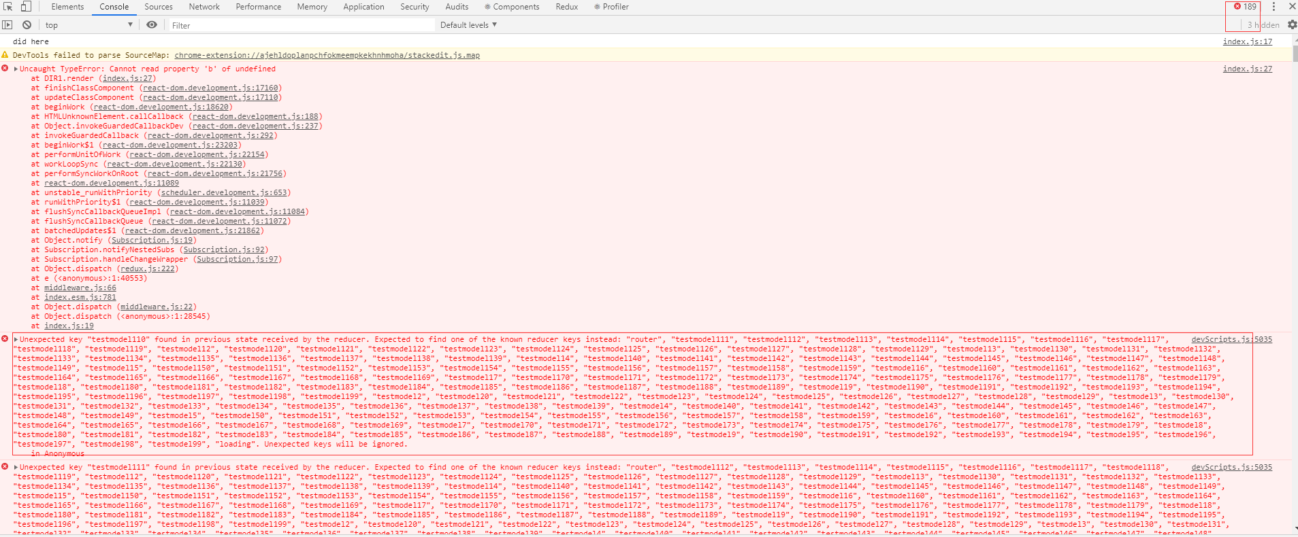Open the Audits tab
Screen dimensions: 1298x537
[x=457, y=7]
